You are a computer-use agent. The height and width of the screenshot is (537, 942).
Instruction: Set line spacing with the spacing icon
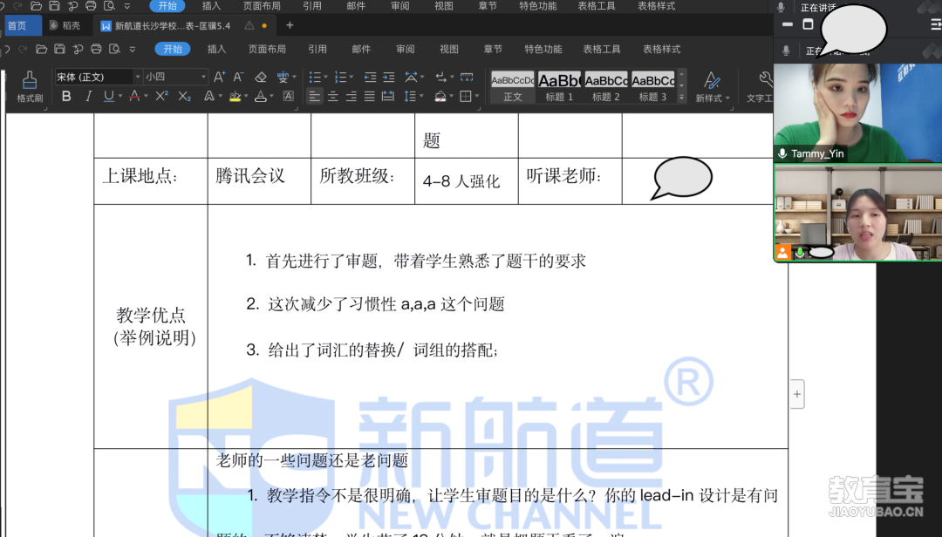(x=409, y=96)
